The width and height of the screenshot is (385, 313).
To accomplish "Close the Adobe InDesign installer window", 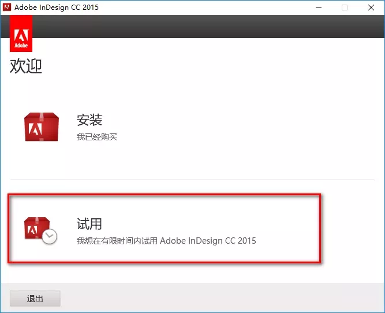I will [371, 8].
